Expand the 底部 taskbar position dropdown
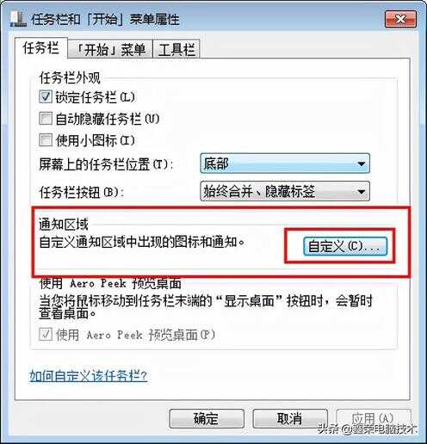Image resolution: width=427 pixels, height=444 pixels. tap(285, 163)
